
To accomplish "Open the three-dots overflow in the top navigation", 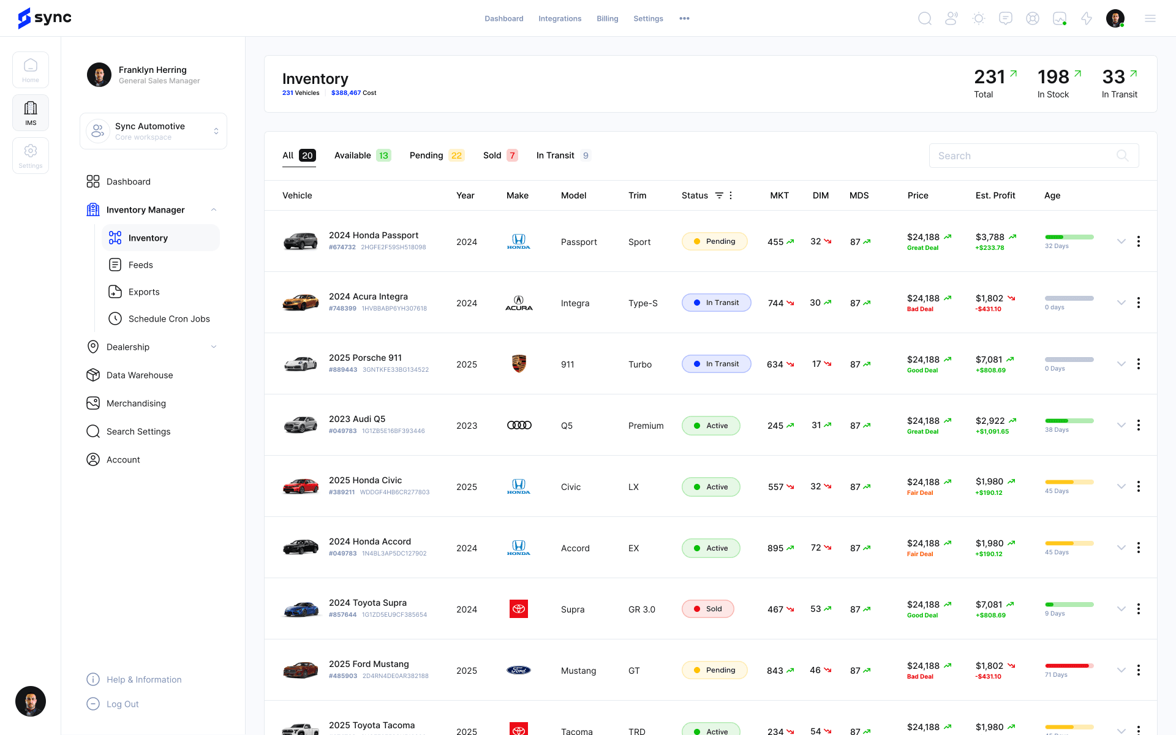I will (684, 18).
